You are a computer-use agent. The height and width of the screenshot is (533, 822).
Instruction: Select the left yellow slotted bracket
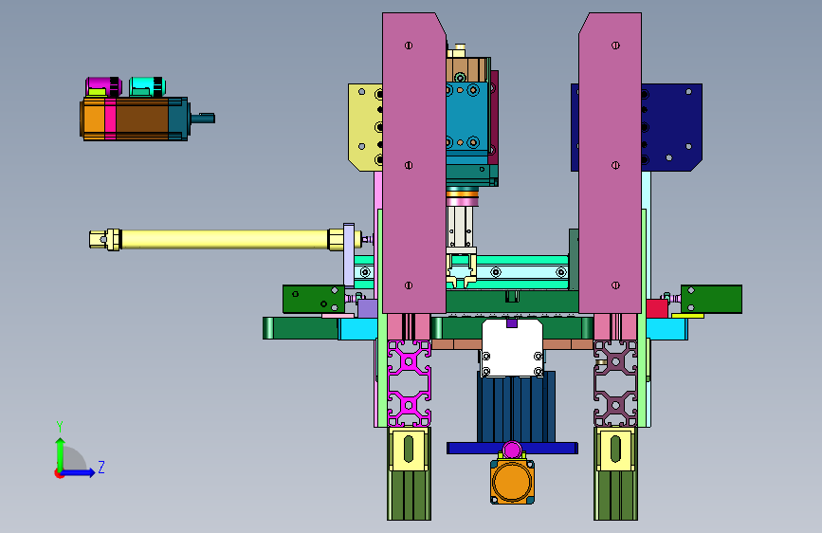(409, 449)
